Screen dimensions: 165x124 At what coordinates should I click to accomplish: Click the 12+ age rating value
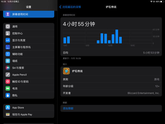click(157, 86)
